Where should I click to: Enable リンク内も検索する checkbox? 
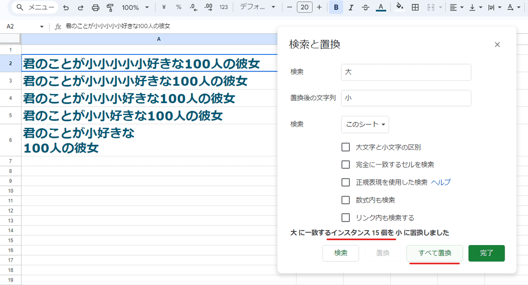(346, 217)
